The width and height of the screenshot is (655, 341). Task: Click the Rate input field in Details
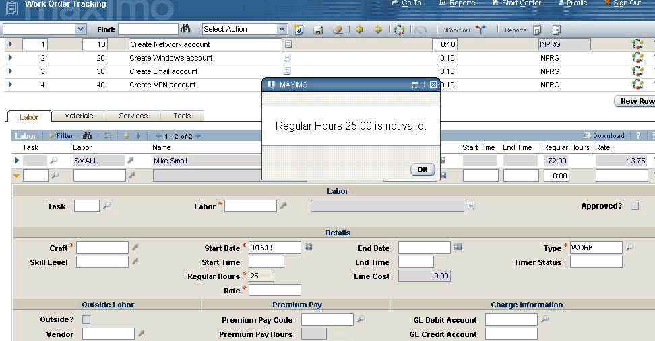tap(275, 290)
